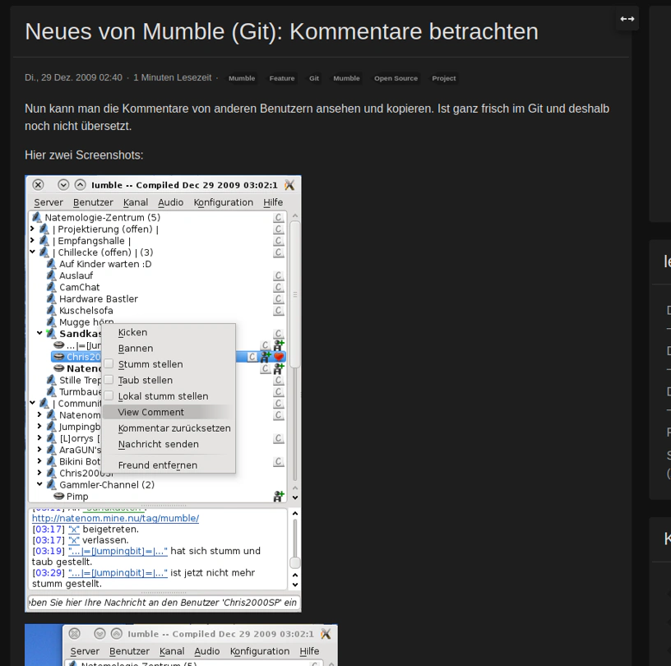Open the Hilfe menu in the upper Mumble window
This screenshot has height=666, width=671.
273,202
